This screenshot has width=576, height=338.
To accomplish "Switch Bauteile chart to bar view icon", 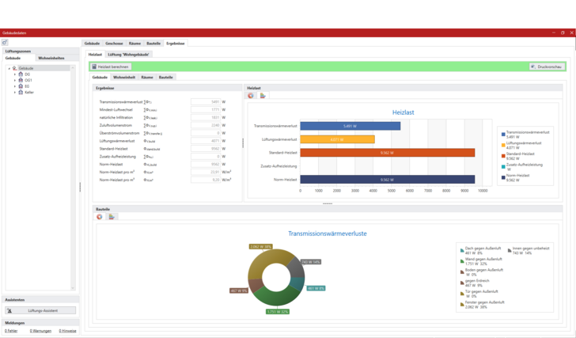I will [x=112, y=217].
